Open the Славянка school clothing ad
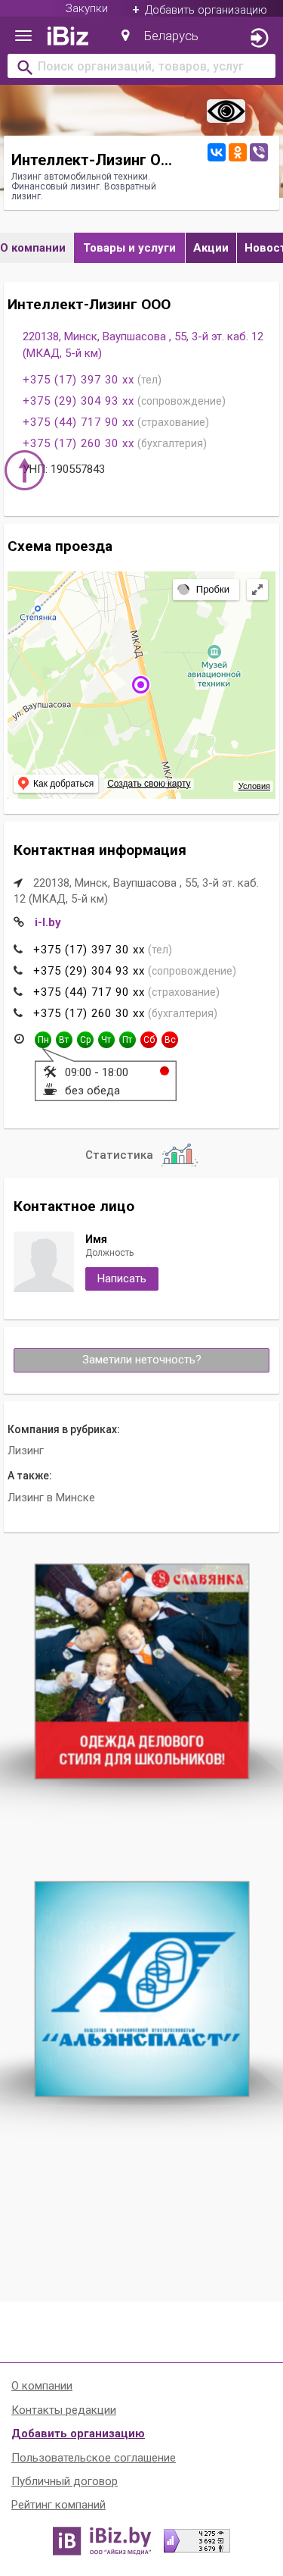283x2576 pixels. tap(142, 1671)
